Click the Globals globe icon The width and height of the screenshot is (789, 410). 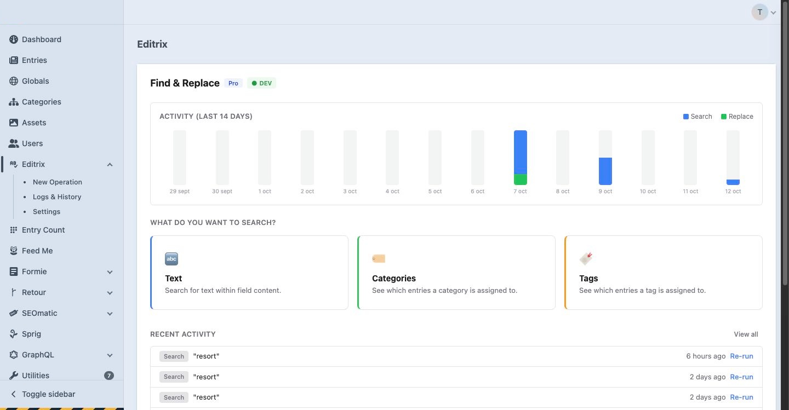pyautogui.click(x=14, y=81)
